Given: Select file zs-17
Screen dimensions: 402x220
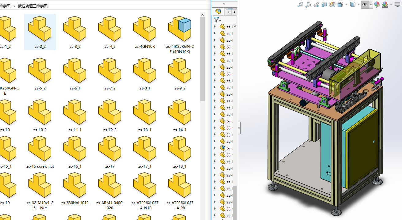Looking at the screenshot, I should coord(110,152).
